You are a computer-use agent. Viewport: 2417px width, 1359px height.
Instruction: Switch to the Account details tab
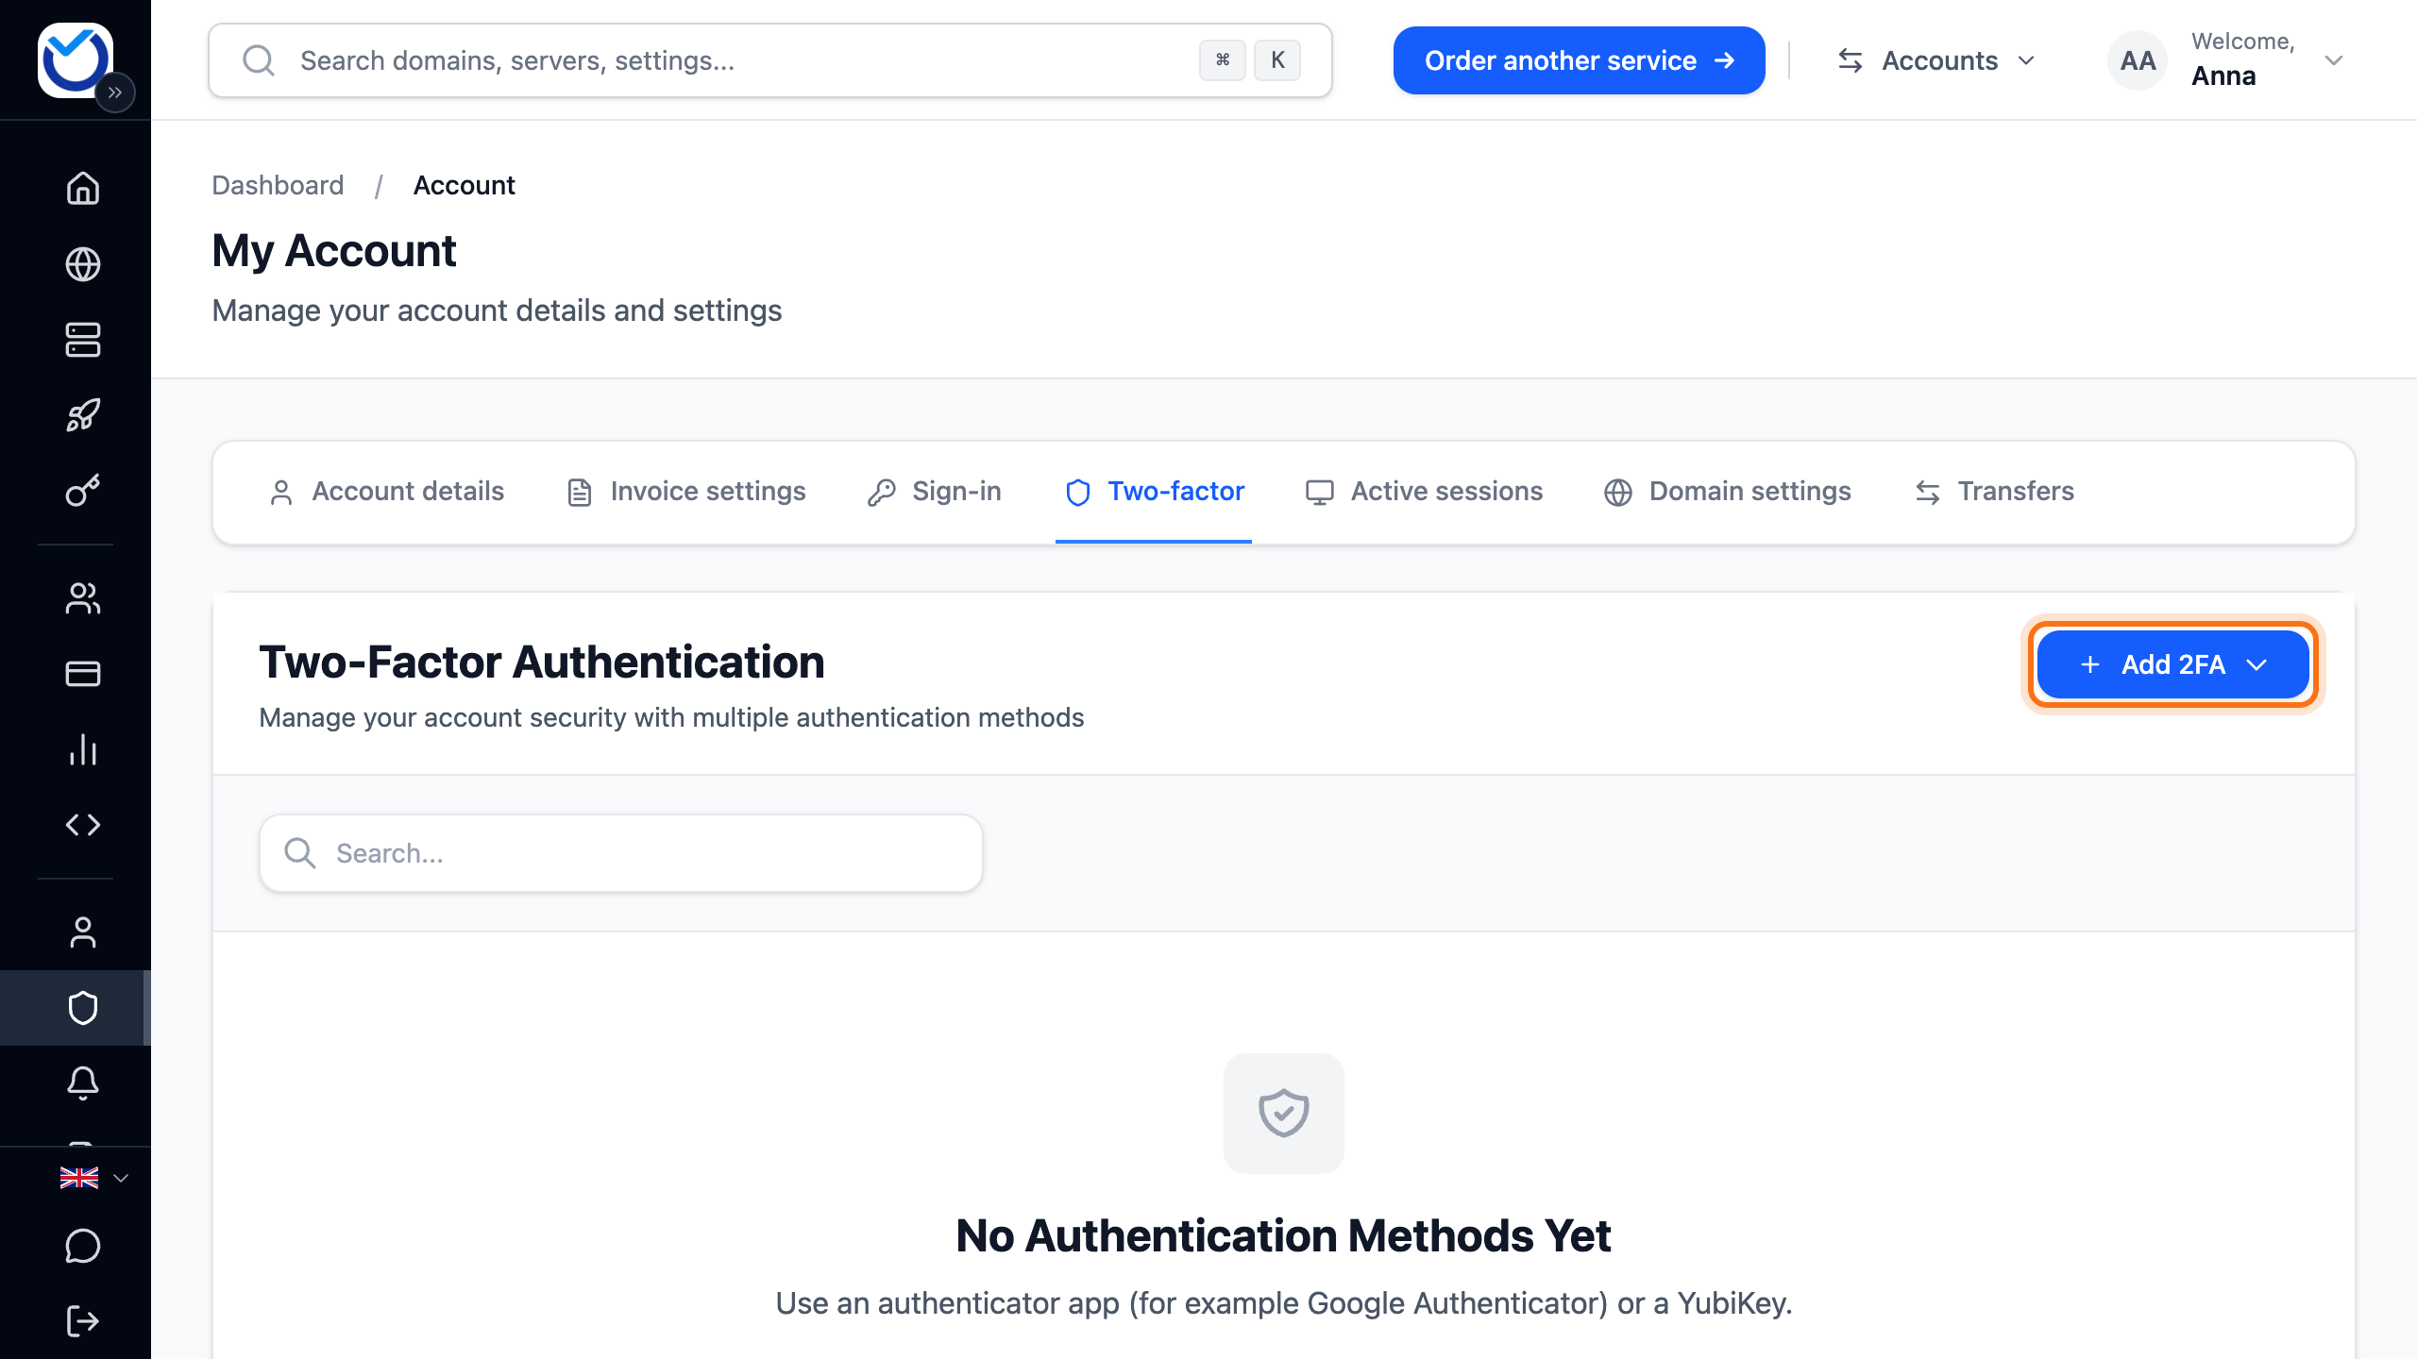387,492
